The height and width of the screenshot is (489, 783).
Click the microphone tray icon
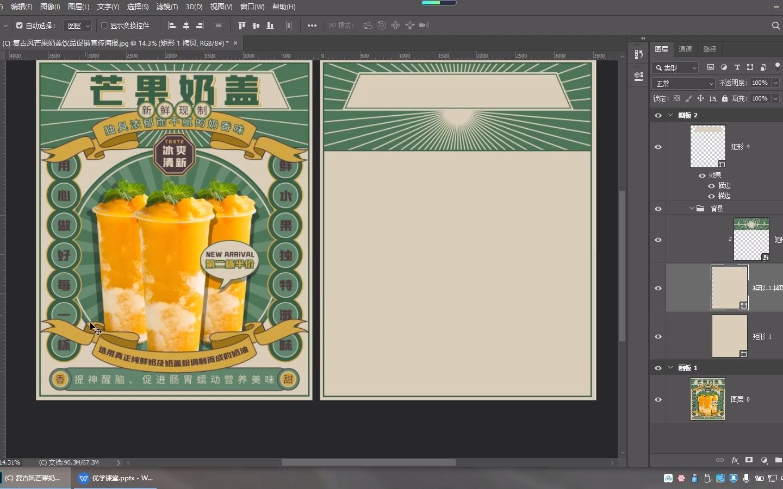point(746,478)
